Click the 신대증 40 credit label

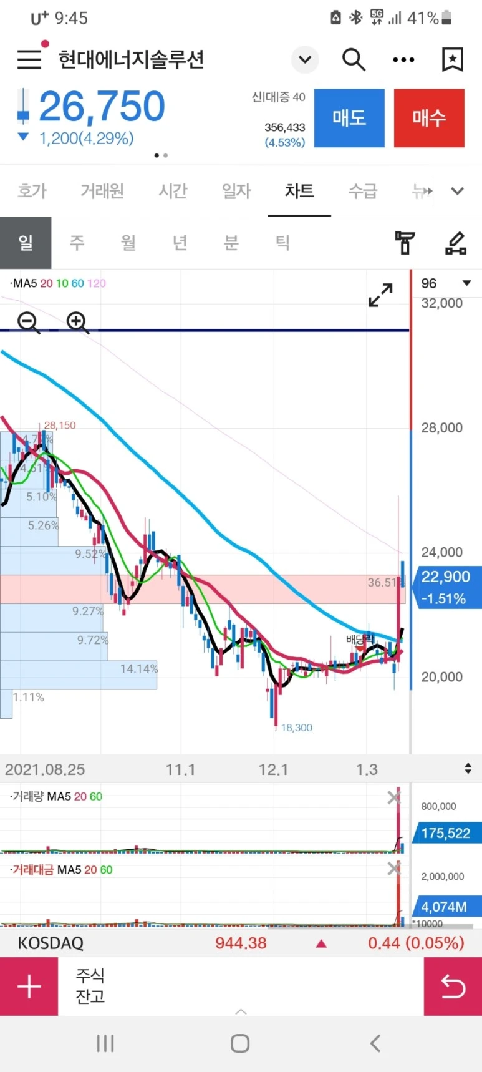pos(278,97)
